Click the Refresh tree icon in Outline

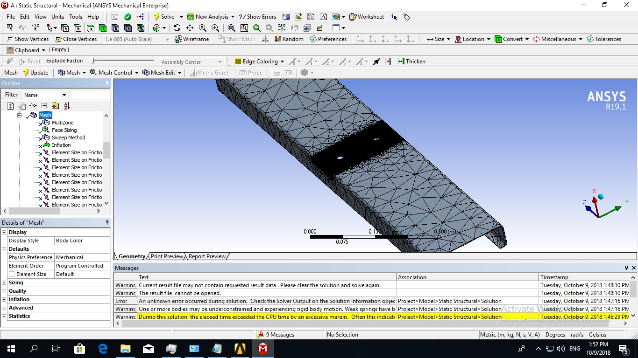(x=10, y=106)
